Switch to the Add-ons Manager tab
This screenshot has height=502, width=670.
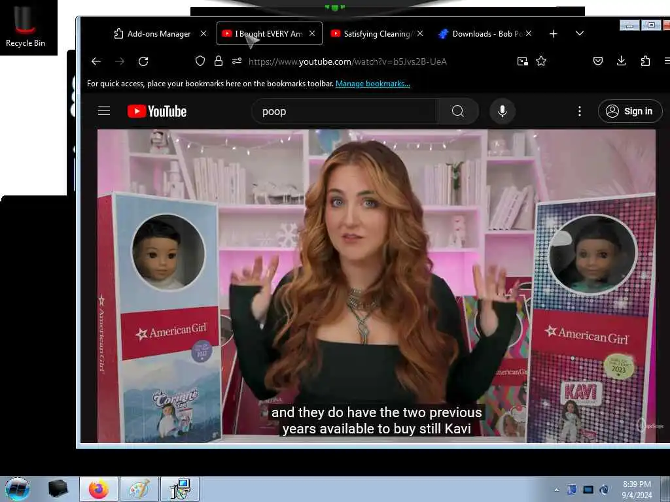tap(159, 34)
